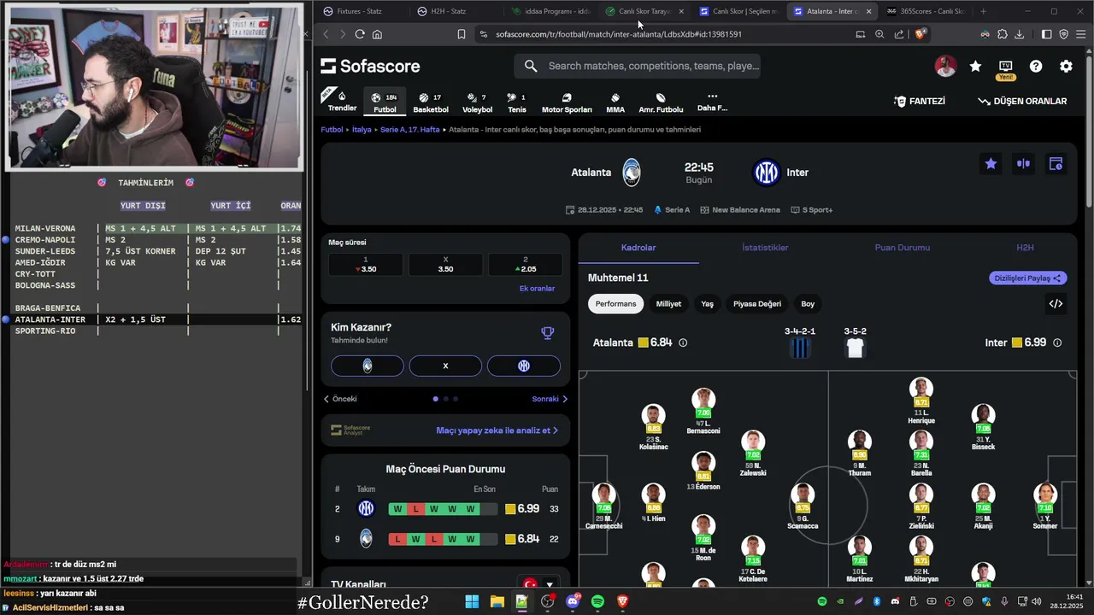Open the Sofascore TV schedule icon
The image size is (1094, 615).
[x=1006, y=66]
